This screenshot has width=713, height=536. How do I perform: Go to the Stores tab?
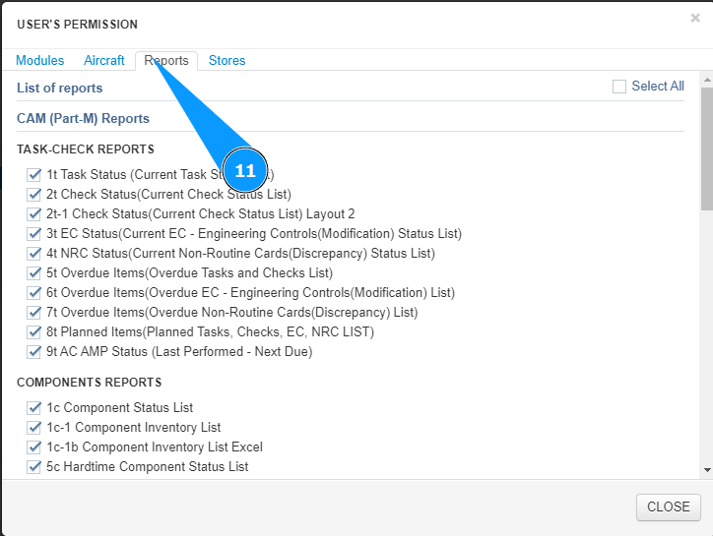pos(227,61)
